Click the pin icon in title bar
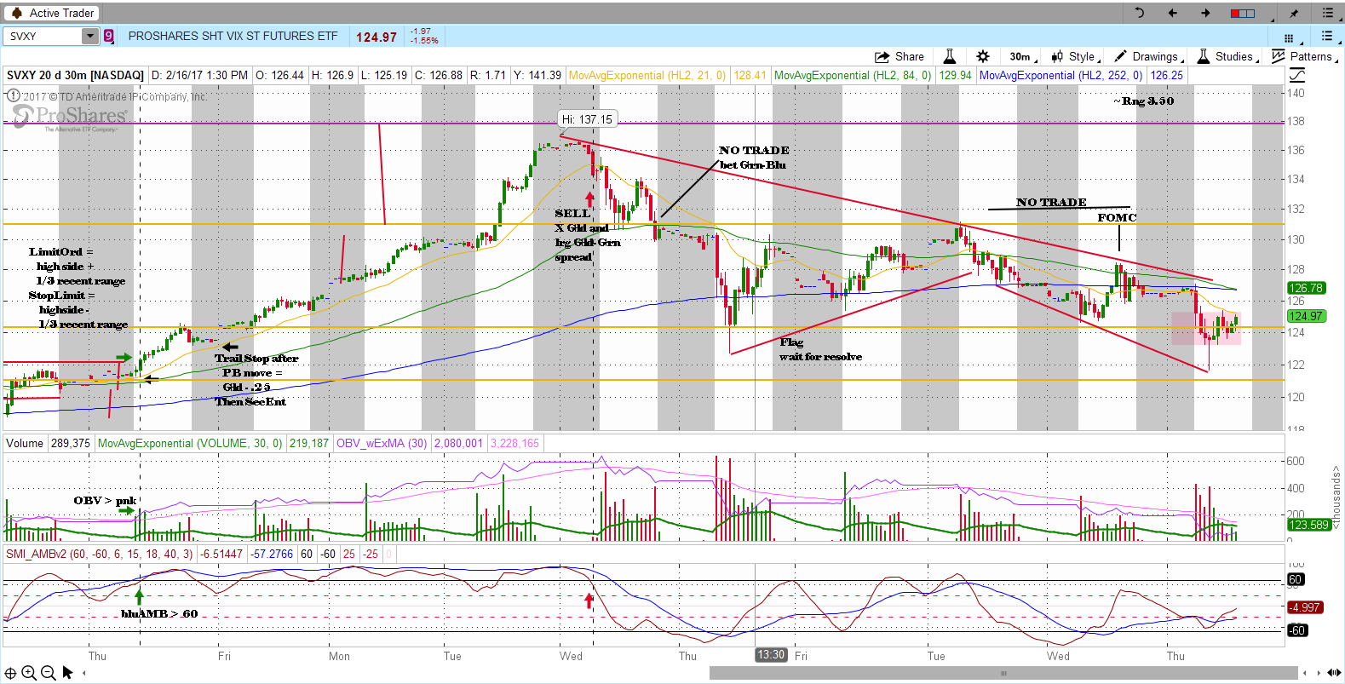 [1294, 13]
